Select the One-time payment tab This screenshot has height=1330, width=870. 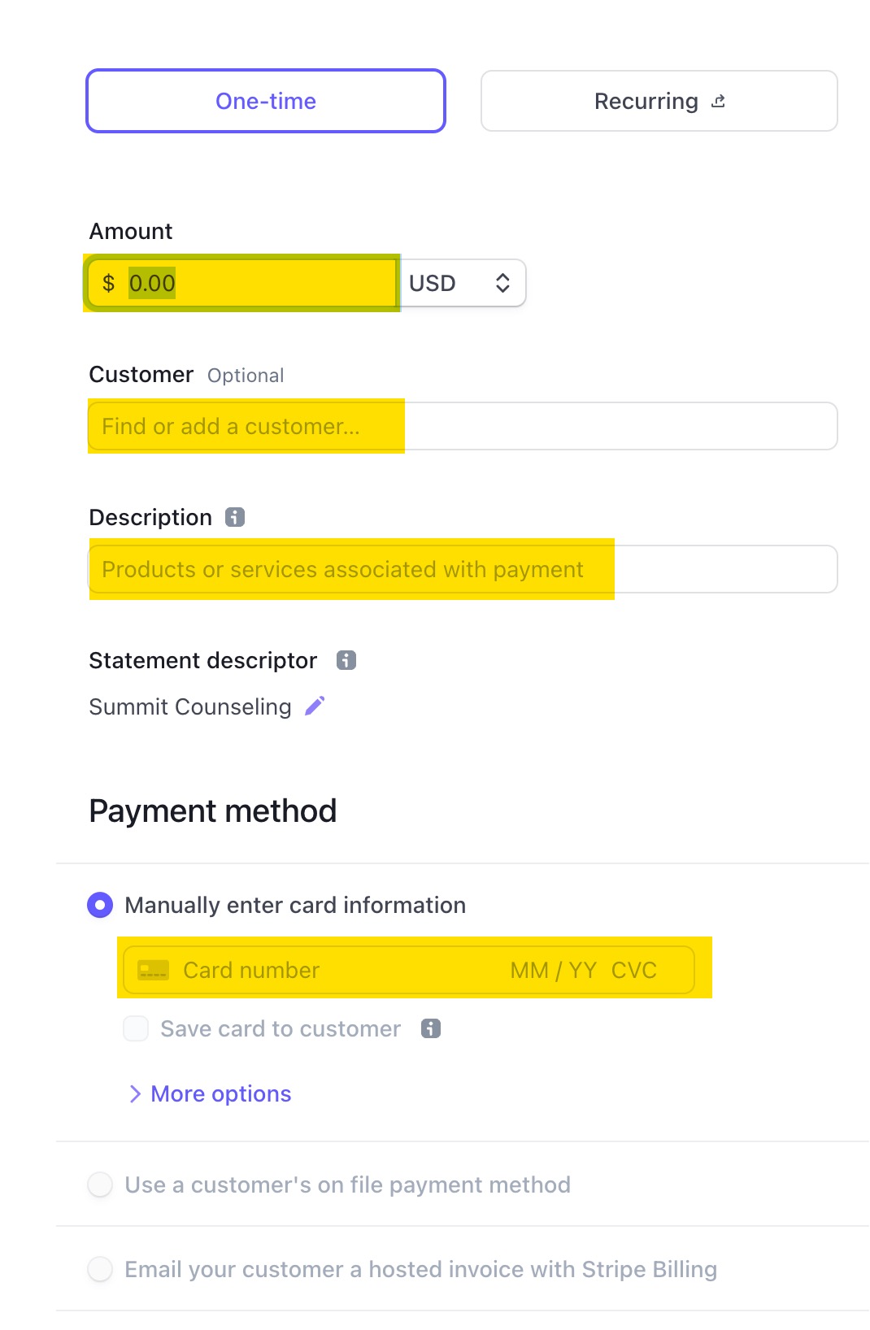click(266, 100)
